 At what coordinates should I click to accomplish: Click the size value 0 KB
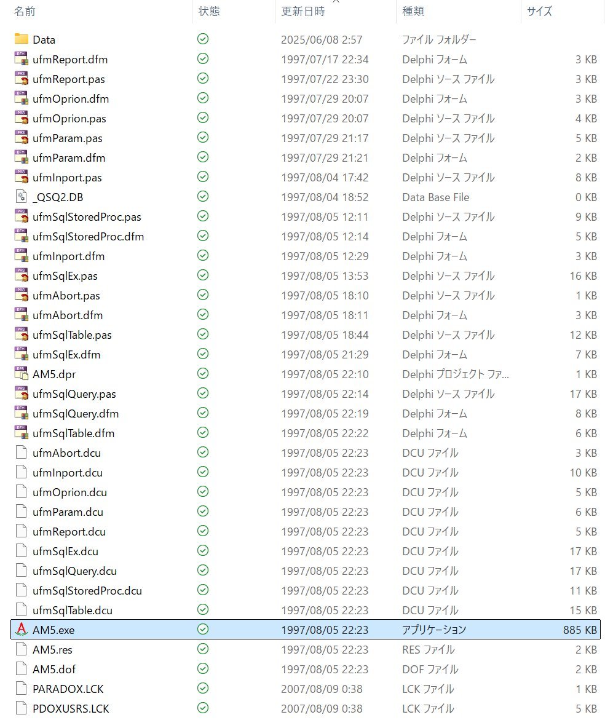587,197
